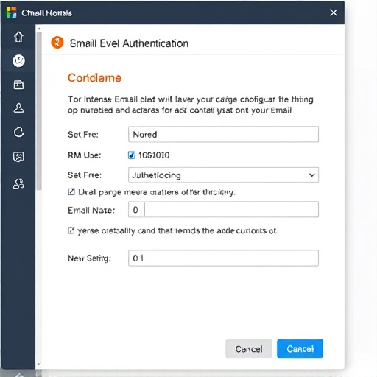Open the Home icon in sidebar
Screen dimensions: 377x377
18,37
